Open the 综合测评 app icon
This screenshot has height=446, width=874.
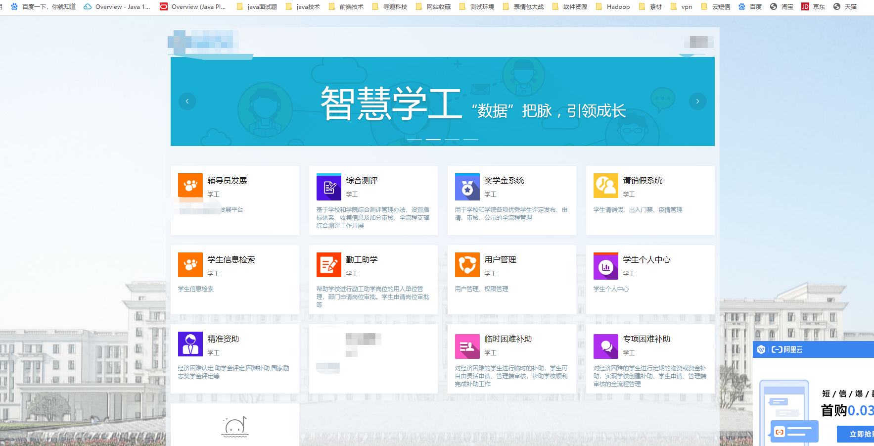click(x=329, y=187)
